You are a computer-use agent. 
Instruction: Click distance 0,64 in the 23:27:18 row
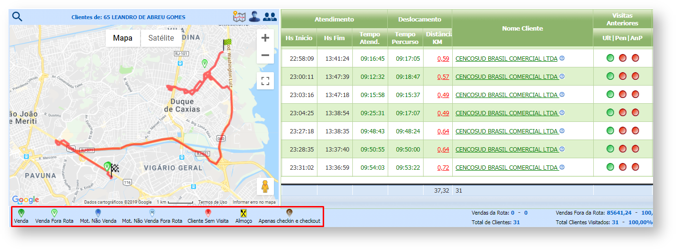pyautogui.click(x=443, y=131)
